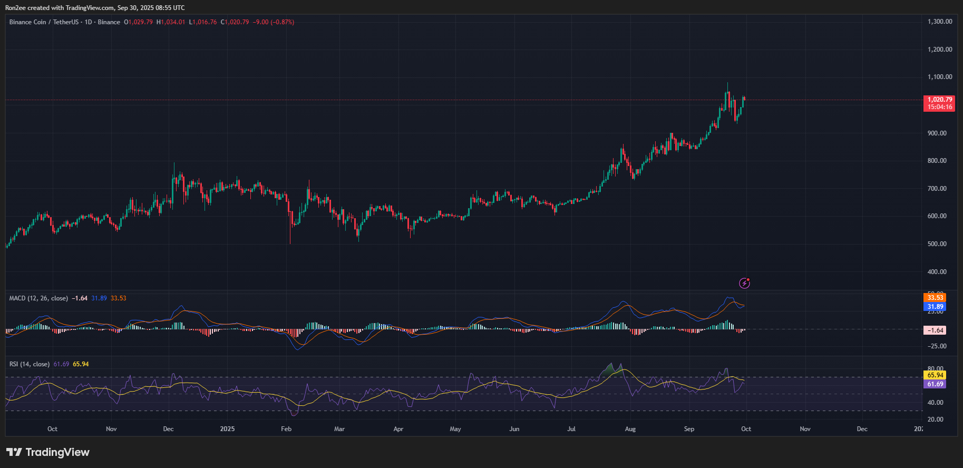Click the Feb label on the time axis
This screenshot has width=963, height=468.
[286, 429]
